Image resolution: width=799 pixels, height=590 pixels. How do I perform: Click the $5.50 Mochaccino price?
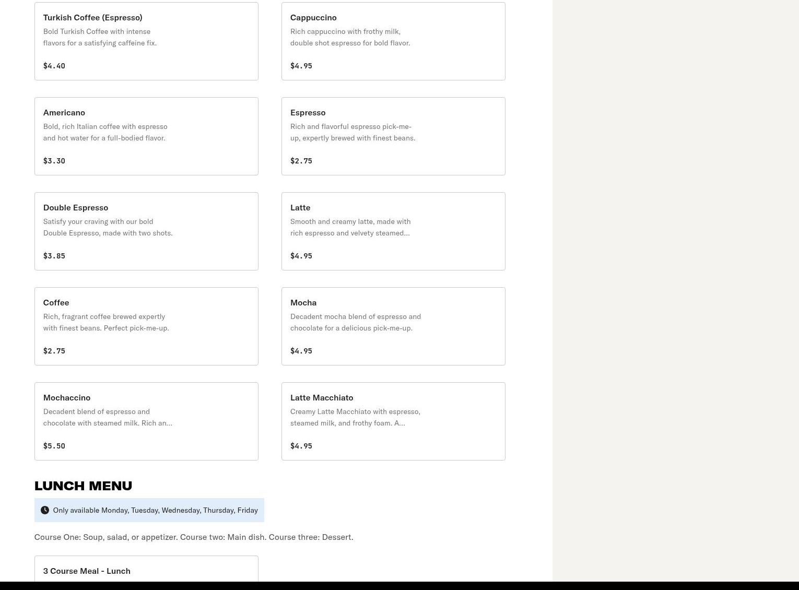pos(54,446)
